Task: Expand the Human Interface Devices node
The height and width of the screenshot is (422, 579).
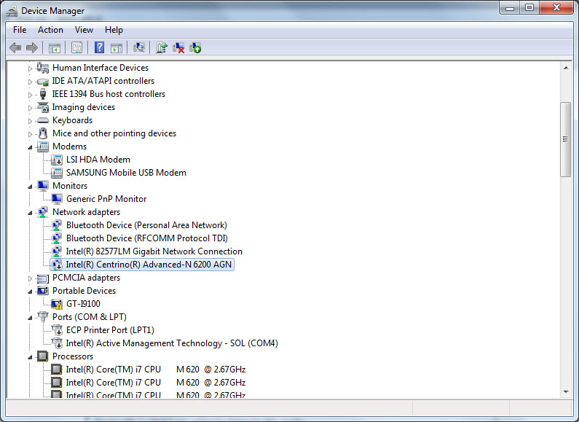Action: 30,69
